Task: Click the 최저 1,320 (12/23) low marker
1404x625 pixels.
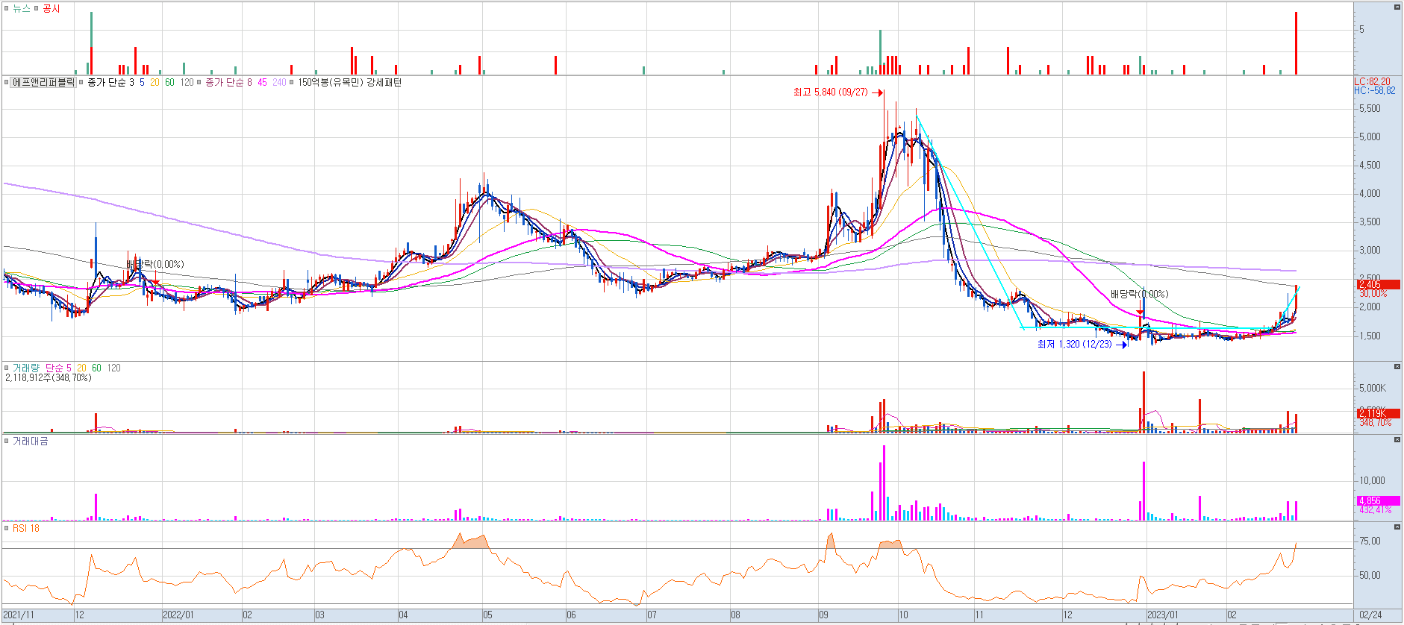Action: coord(1082,344)
